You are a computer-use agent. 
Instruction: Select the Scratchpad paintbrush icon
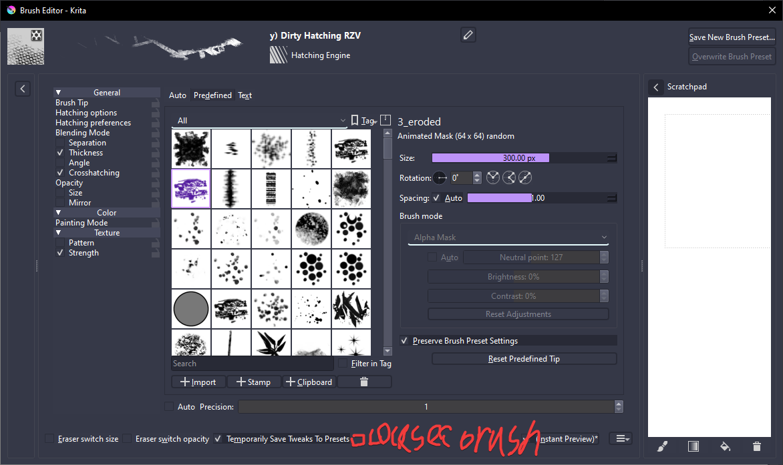662,446
